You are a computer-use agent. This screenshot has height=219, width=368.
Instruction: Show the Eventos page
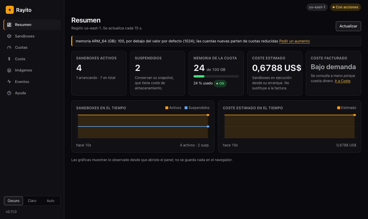click(32, 82)
